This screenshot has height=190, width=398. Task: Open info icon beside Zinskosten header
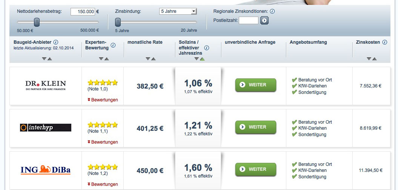click(384, 42)
